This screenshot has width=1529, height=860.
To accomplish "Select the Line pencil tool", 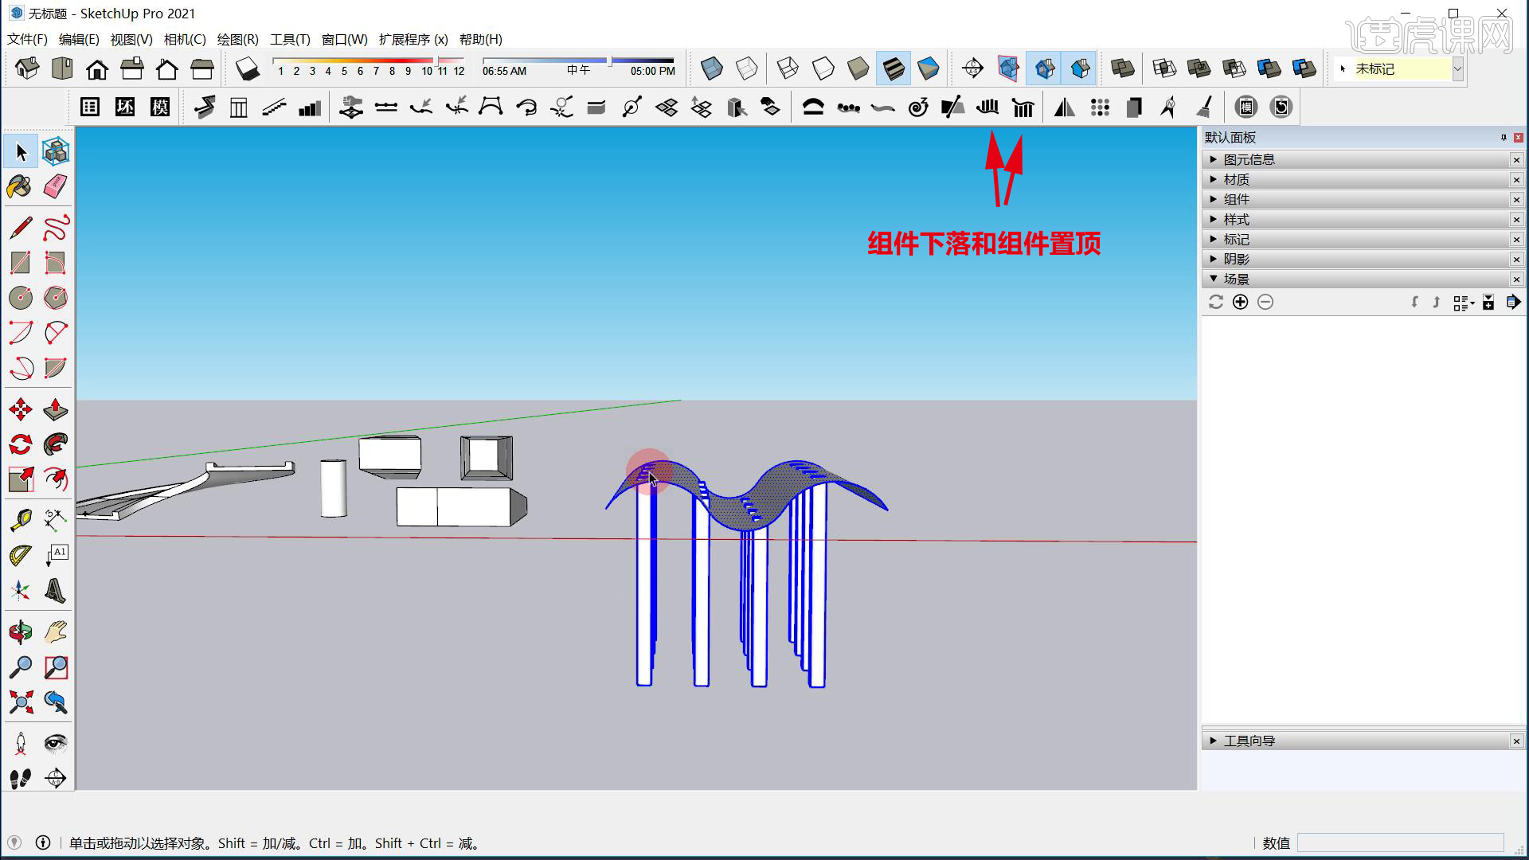I will [20, 229].
